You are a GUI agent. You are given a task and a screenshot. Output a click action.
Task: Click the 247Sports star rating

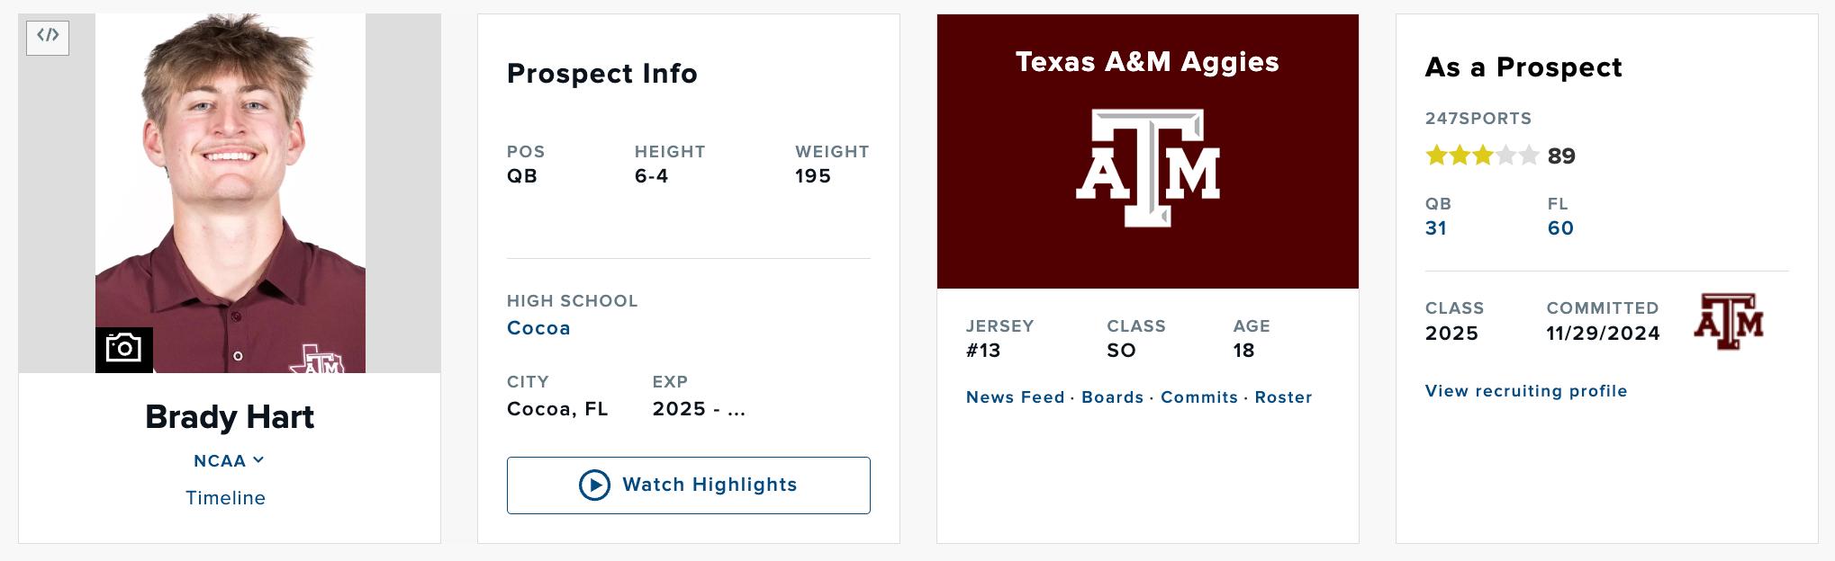coord(1481,156)
